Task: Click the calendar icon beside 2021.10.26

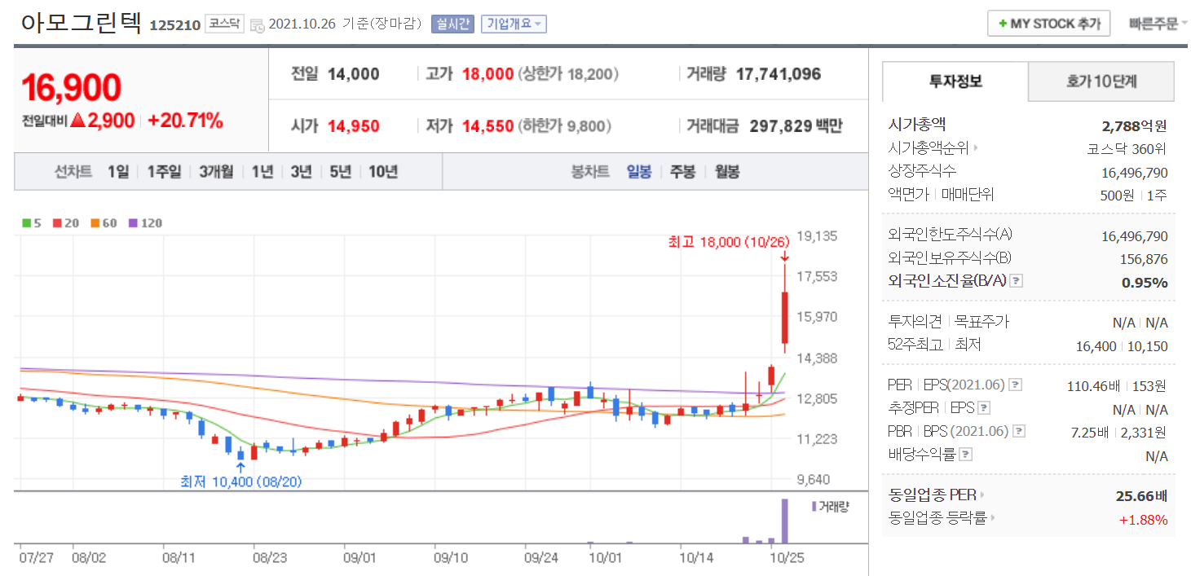Action: [258, 24]
